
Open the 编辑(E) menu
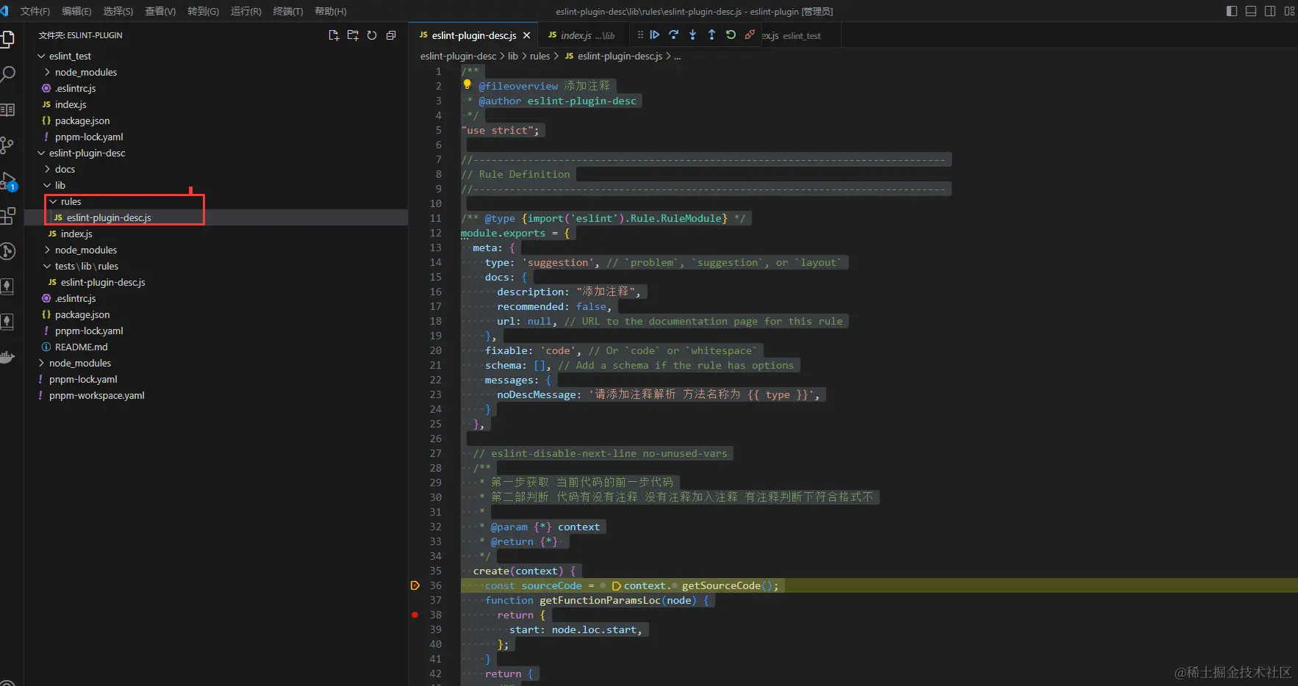(x=76, y=11)
